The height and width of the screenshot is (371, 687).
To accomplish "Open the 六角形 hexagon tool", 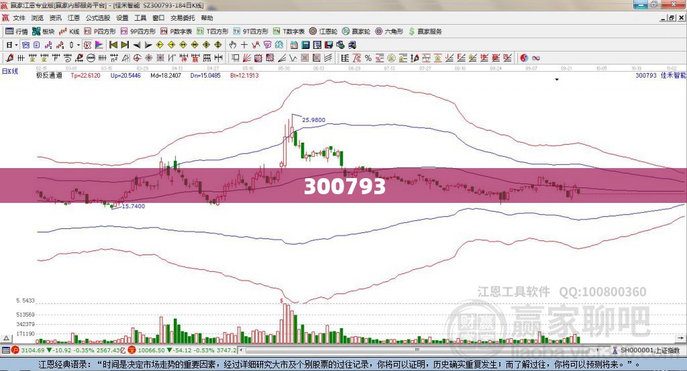I will [389, 31].
